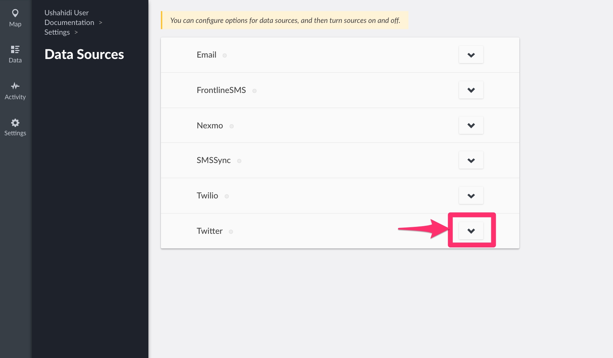Click the Nexmo status indicator dot
The image size is (613, 358).
point(232,126)
